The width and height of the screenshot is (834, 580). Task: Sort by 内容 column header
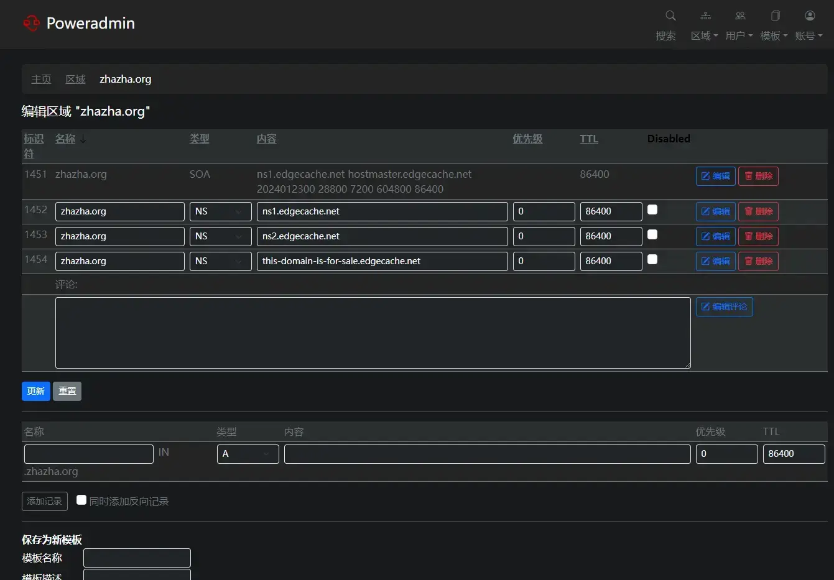click(x=267, y=139)
